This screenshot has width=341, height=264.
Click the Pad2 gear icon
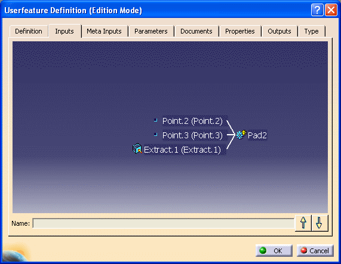241,135
